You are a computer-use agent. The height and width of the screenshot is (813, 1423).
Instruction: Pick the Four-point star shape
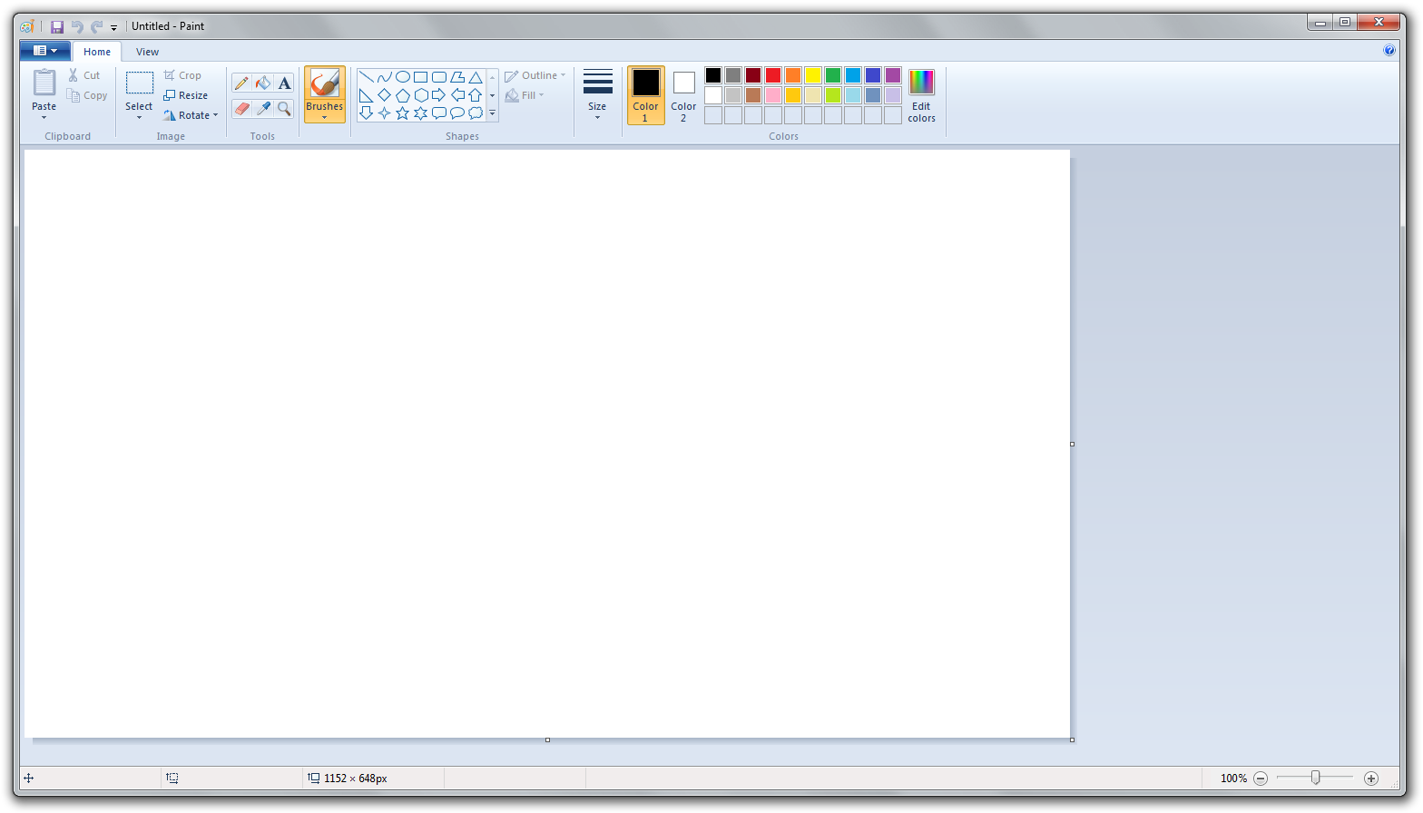click(384, 113)
